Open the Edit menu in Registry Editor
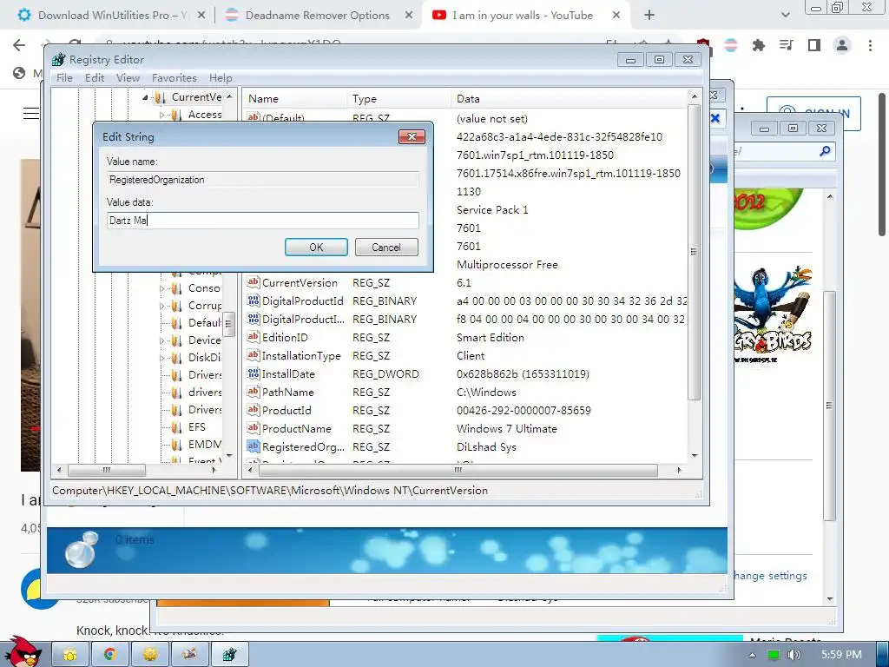This screenshot has width=889, height=667. click(95, 77)
